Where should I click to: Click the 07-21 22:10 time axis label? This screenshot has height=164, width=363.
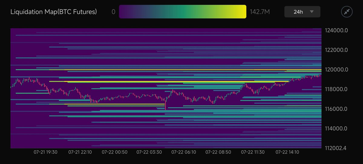pos(80,152)
